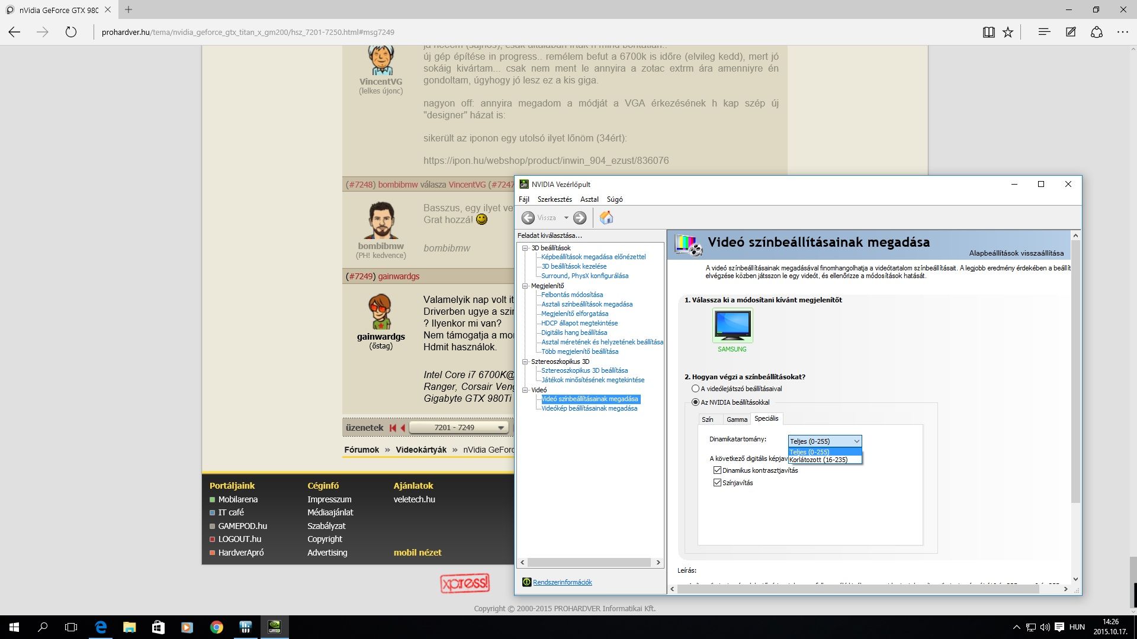1137x639 pixels.
Task: Toggle Dinamikus kontrasztjavítás checkbox
Action: (717, 470)
